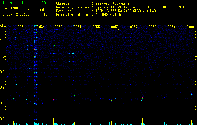Viewport: 197px width, 125px height.
Task: Click the Receiving Location label
Action: click(x=73, y=7)
